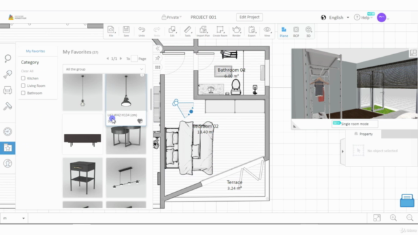Open the Render teapot icon

[x=236, y=31]
